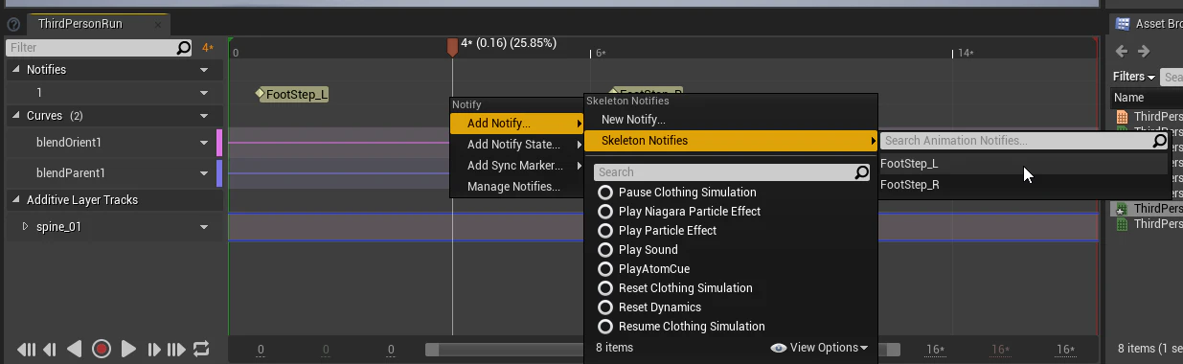
Task: Select Reset Dynamics notify
Action: click(649, 307)
